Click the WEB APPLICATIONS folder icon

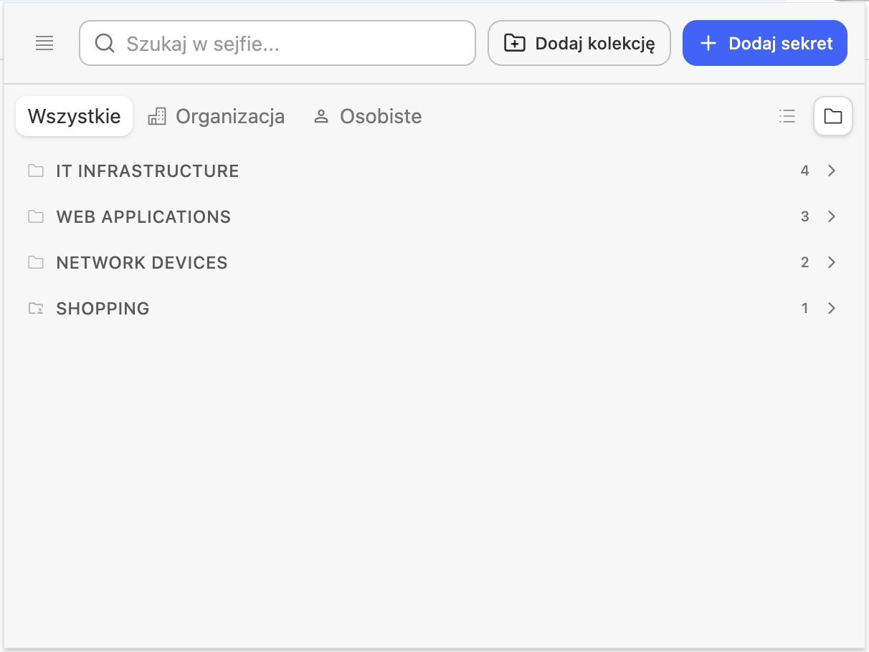click(36, 217)
